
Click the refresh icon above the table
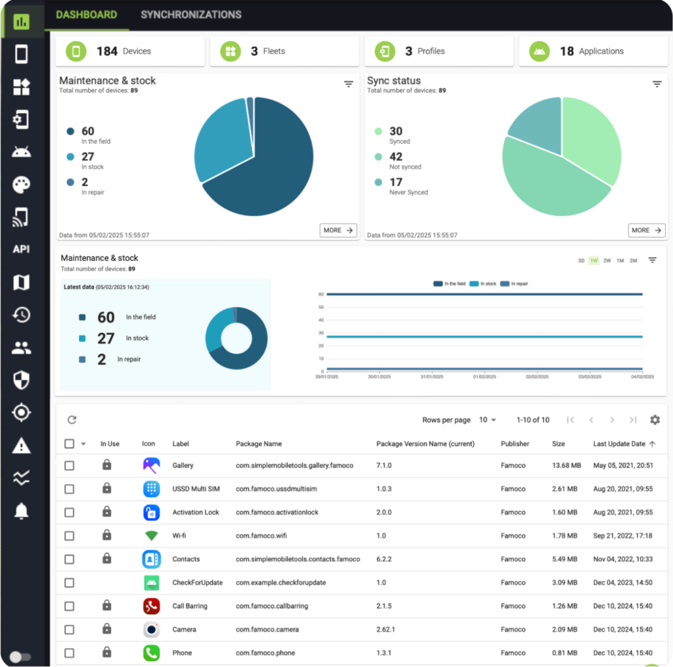tap(72, 420)
